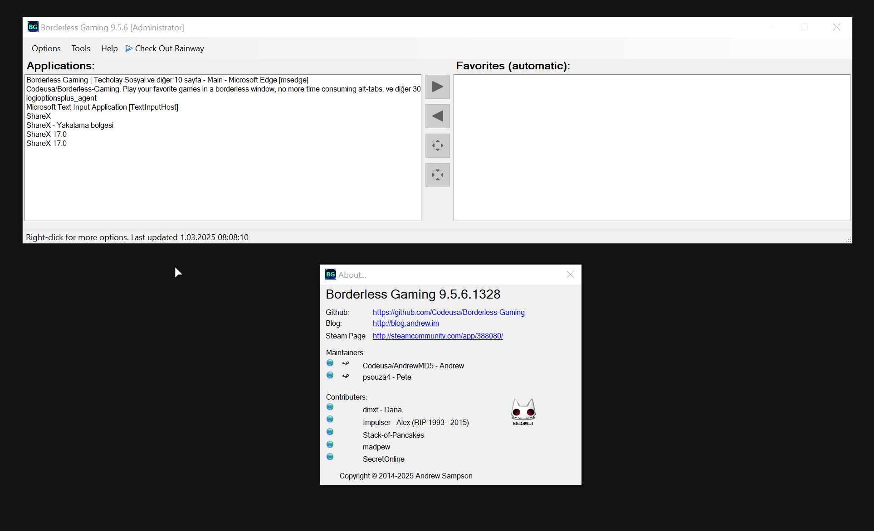Viewport: 874px width, 531px height.
Task: Minimize the Borderless Gaming main window
Action: pos(773,27)
